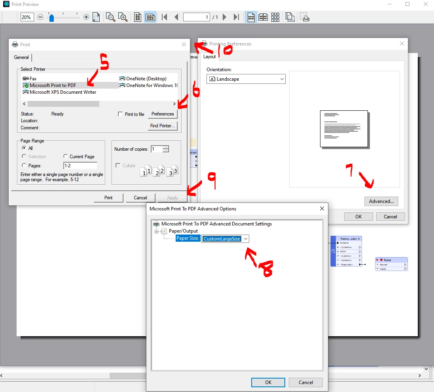The width and height of the screenshot is (434, 392).
Task: Close the Printing Preferences window
Action: click(402, 44)
